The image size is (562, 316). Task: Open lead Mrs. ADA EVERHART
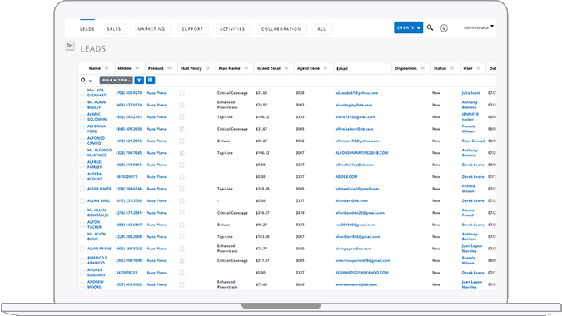coord(97,93)
